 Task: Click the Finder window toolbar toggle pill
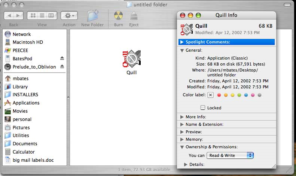(x=287, y=5)
